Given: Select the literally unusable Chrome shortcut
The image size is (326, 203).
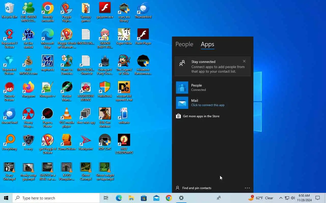Looking at the screenshot, I should point(48,12).
